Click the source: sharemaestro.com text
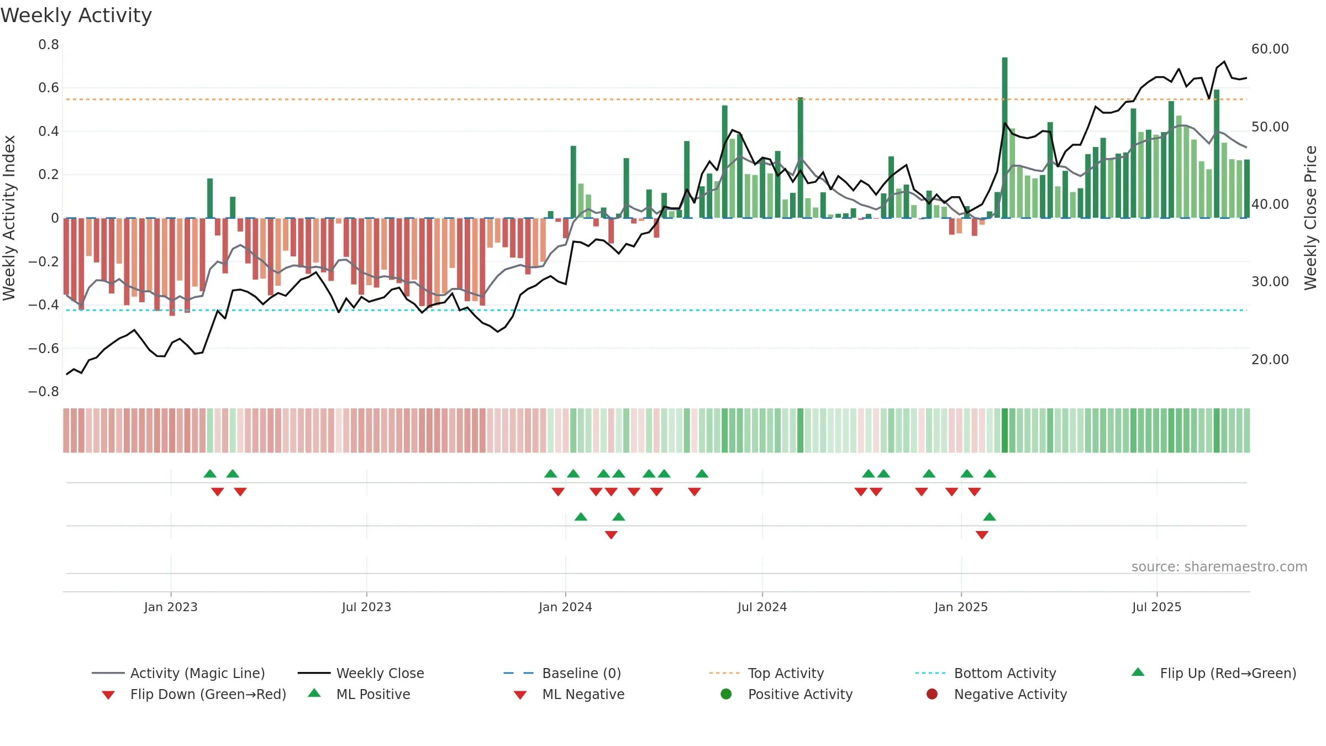The width and height of the screenshot is (1326, 746). tap(1219, 566)
